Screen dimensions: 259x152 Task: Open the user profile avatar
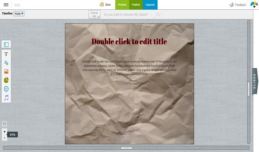[x=254, y=4]
